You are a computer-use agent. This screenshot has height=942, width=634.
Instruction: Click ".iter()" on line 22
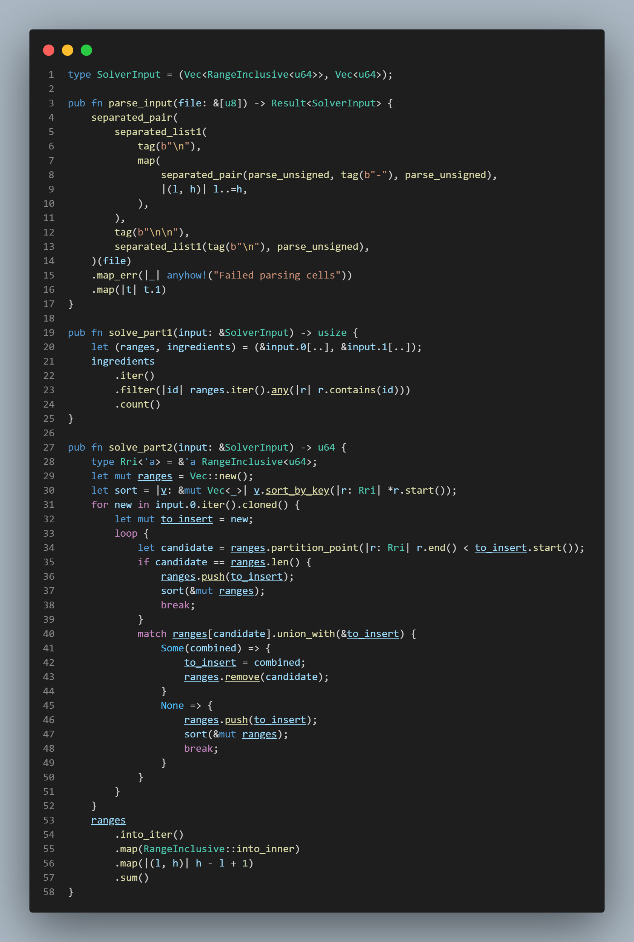135,376
